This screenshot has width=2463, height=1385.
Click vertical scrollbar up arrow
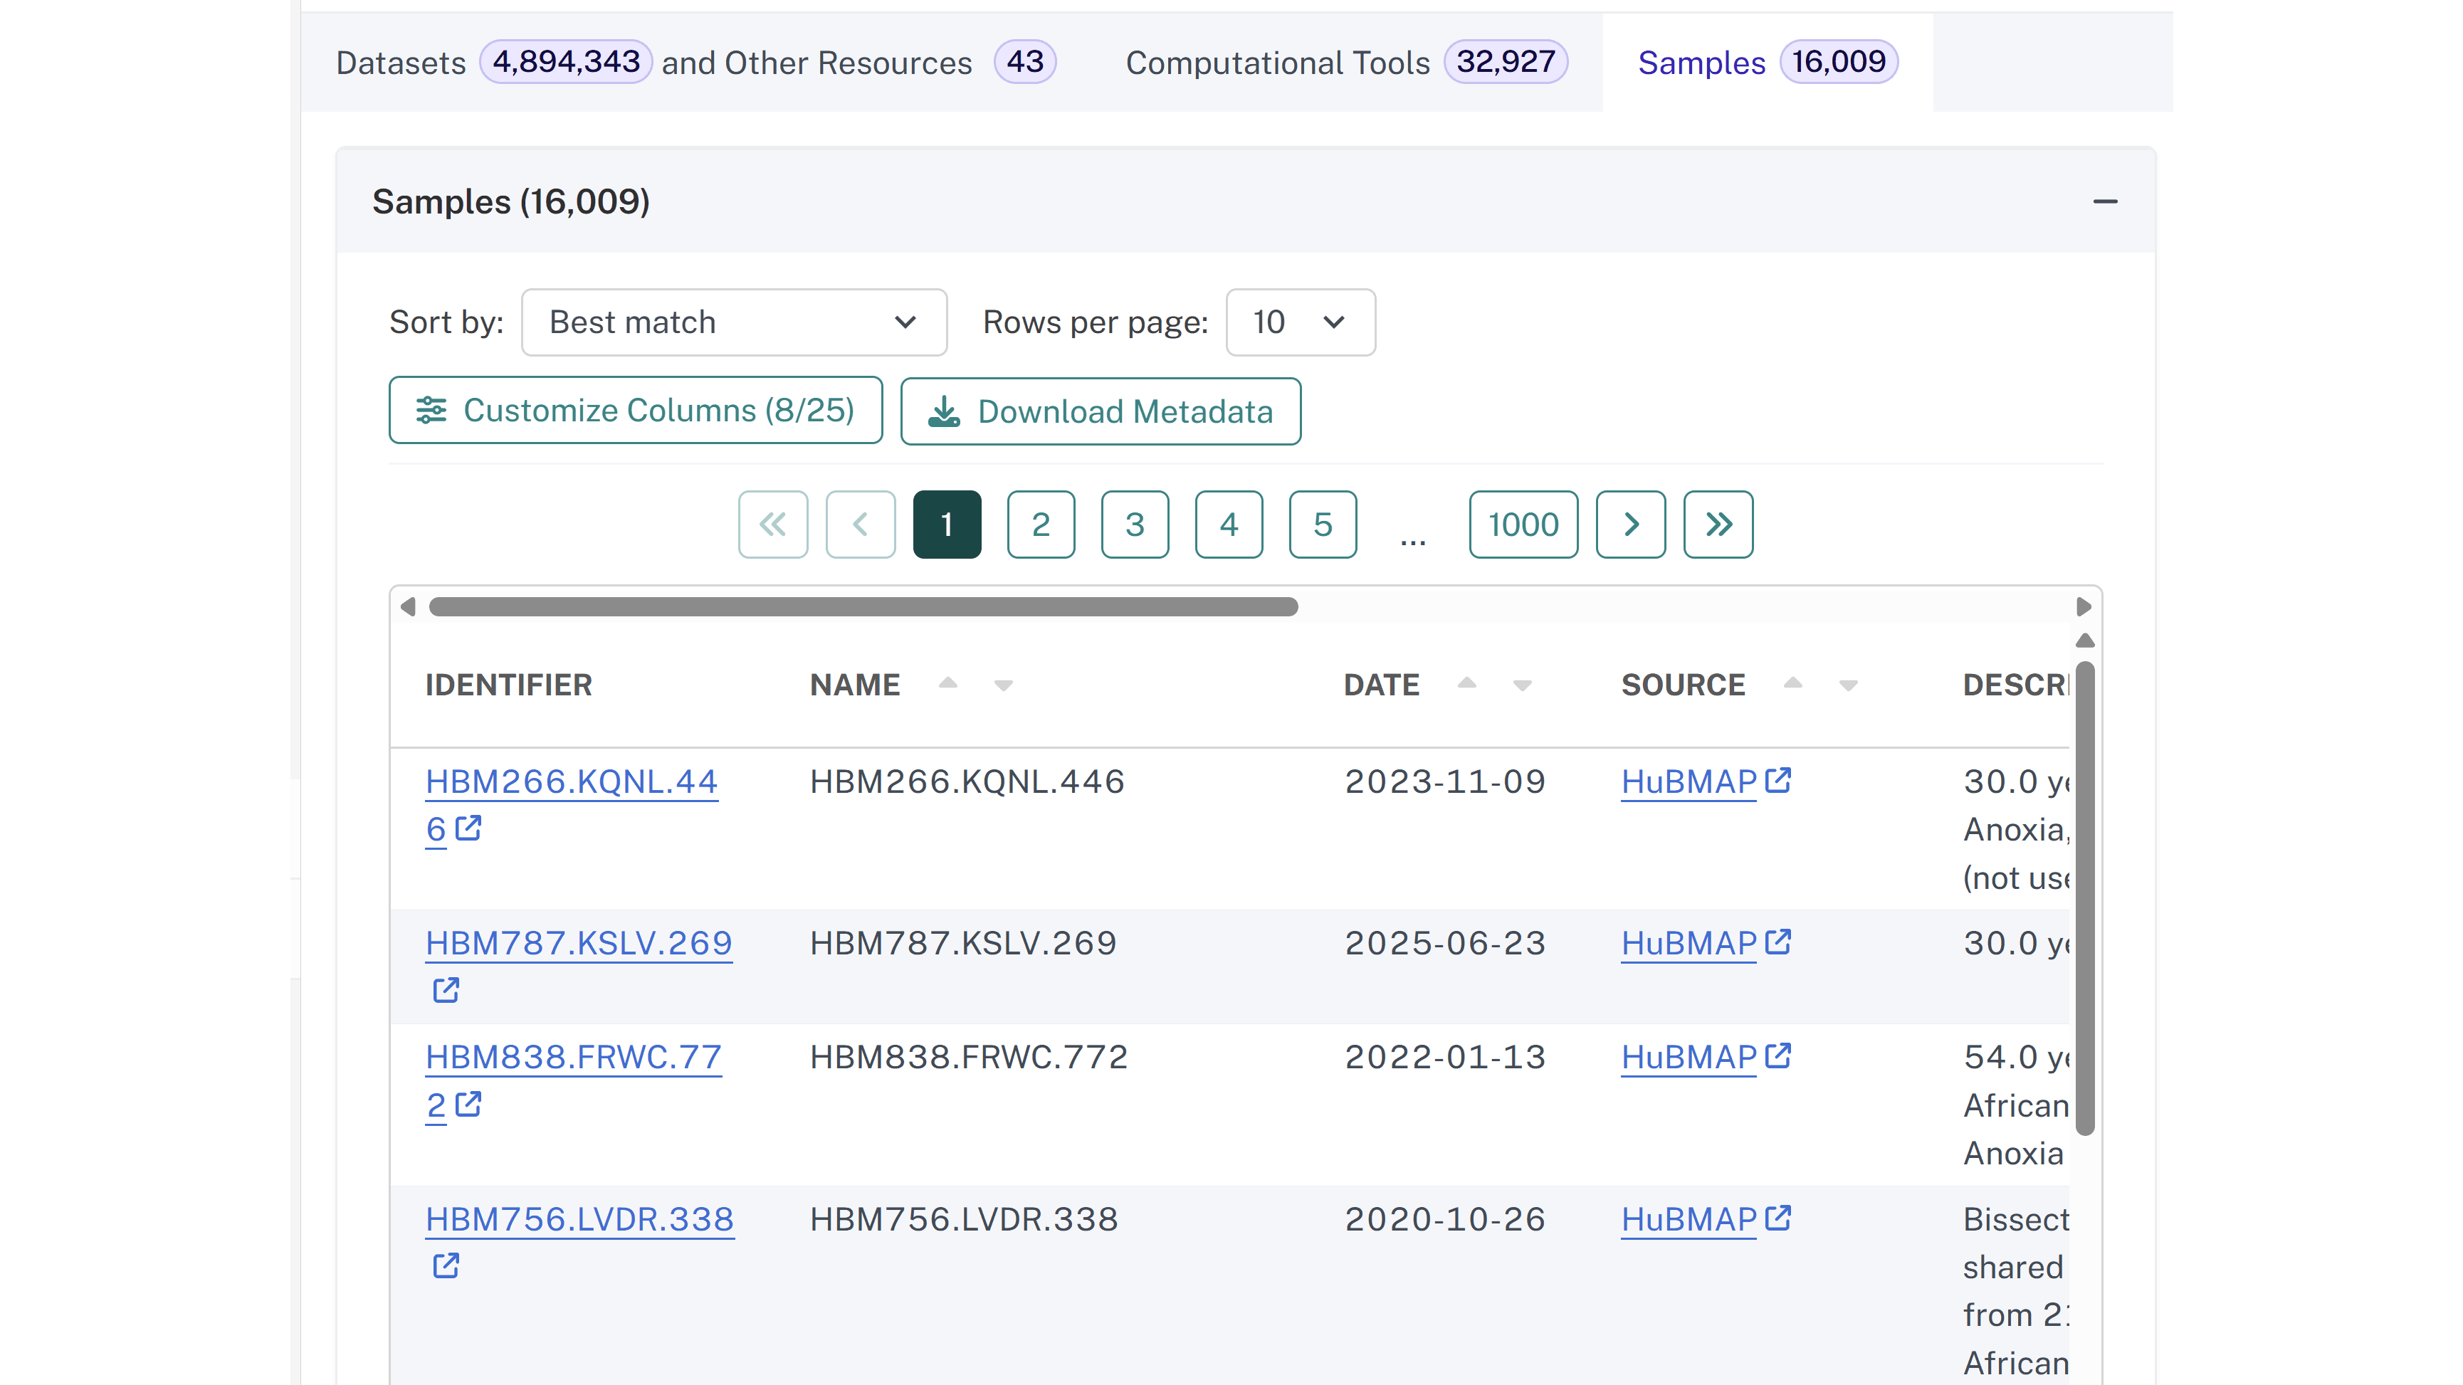click(2085, 641)
